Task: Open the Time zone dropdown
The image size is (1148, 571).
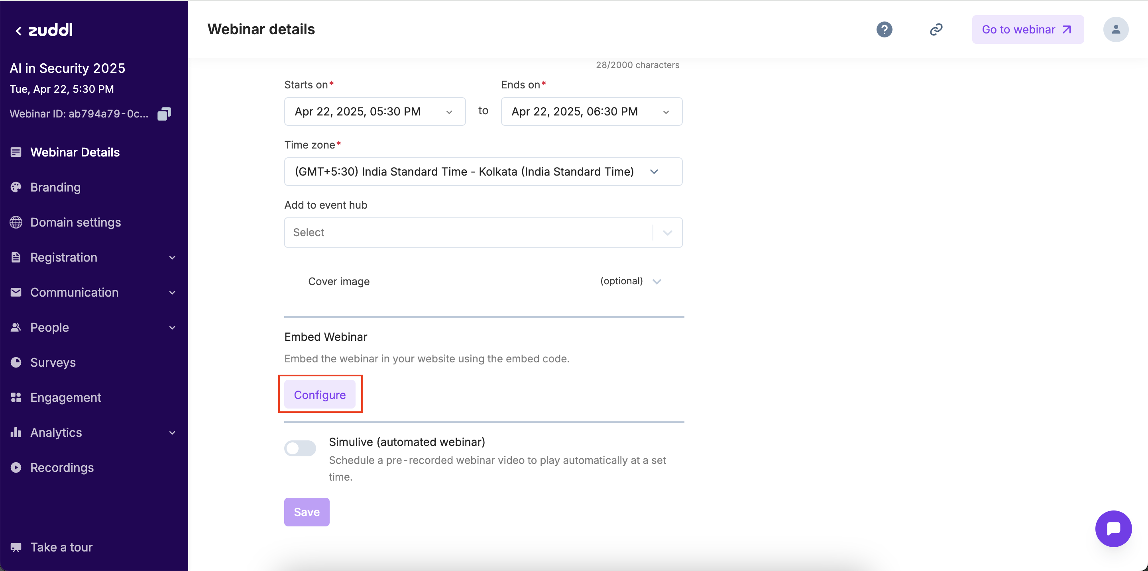Action: [483, 171]
